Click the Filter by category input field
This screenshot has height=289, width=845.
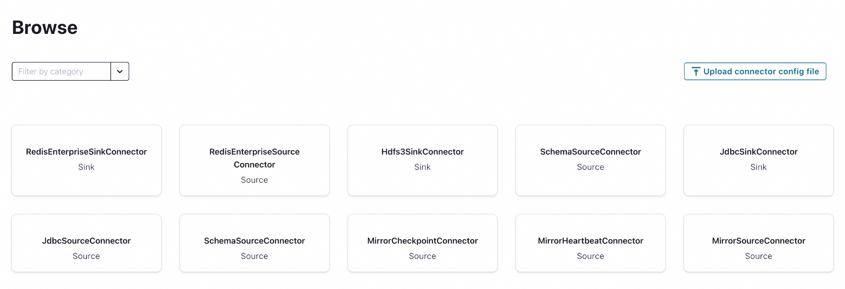coord(60,71)
